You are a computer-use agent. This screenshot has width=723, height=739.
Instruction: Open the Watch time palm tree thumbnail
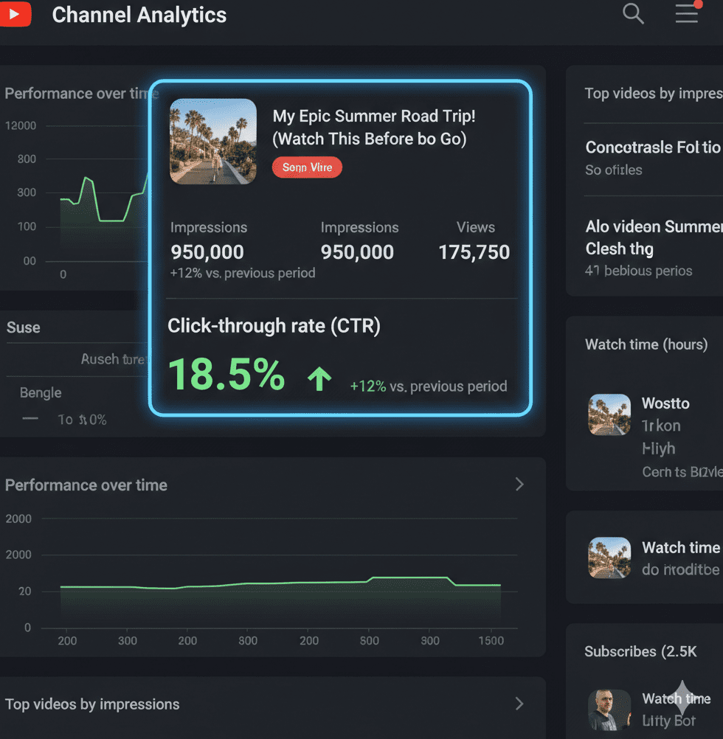(x=609, y=558)
